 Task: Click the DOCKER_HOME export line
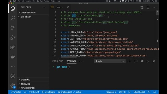[x=104, y=56]
